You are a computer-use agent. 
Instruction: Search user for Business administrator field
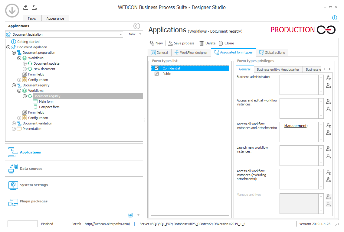(329, 86)
